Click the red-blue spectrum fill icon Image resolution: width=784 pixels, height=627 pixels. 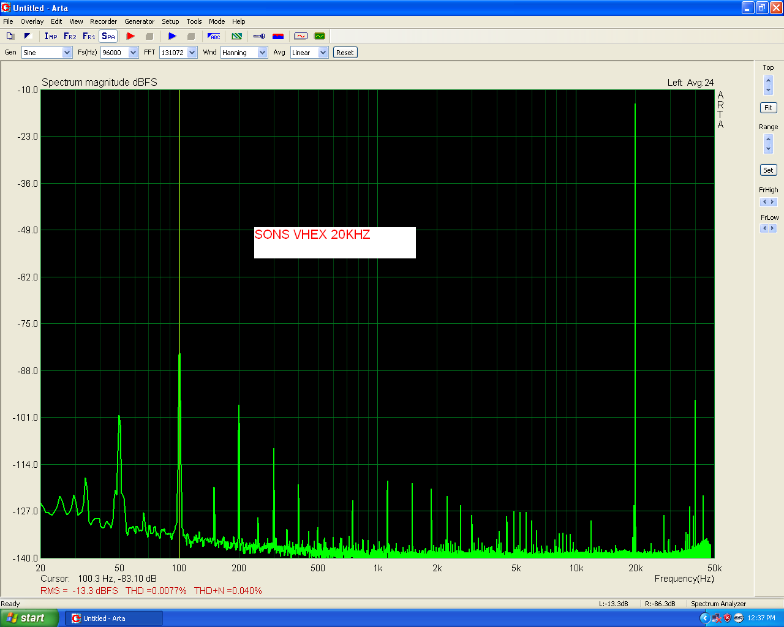[278, 36]
